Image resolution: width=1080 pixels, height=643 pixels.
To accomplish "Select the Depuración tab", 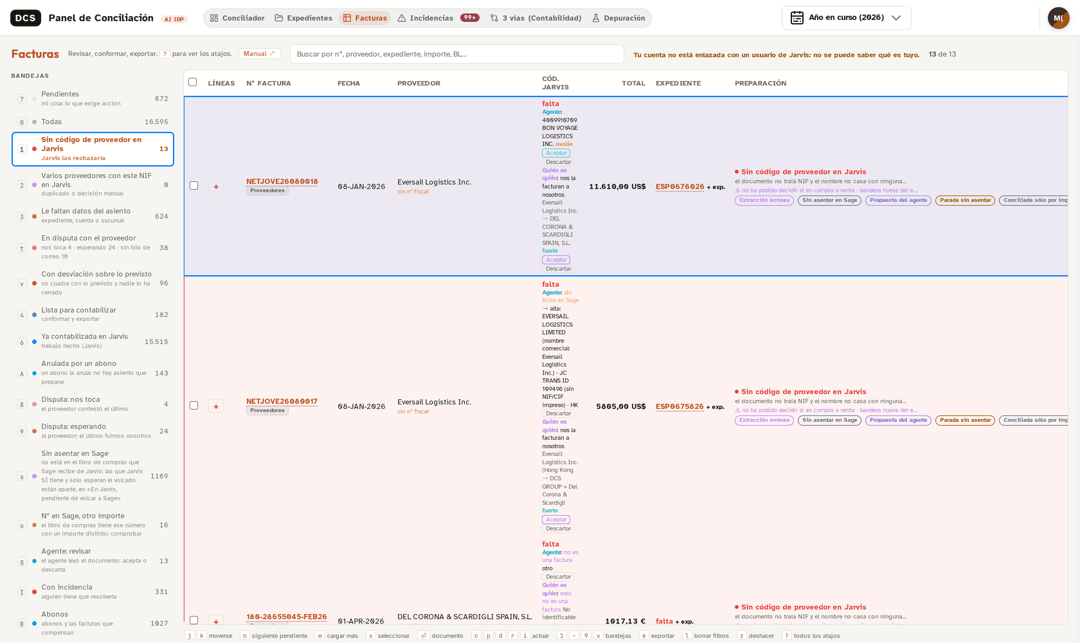I will point(618,18).
